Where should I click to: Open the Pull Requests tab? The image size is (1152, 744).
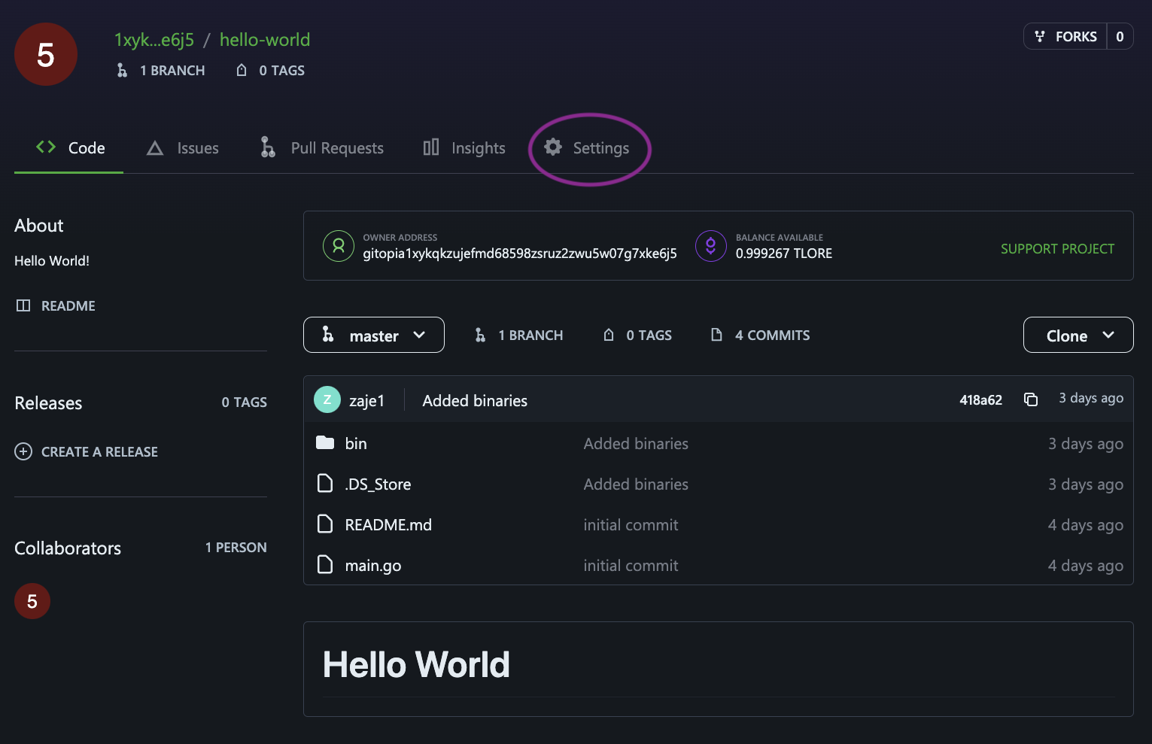tap(321, 147)
